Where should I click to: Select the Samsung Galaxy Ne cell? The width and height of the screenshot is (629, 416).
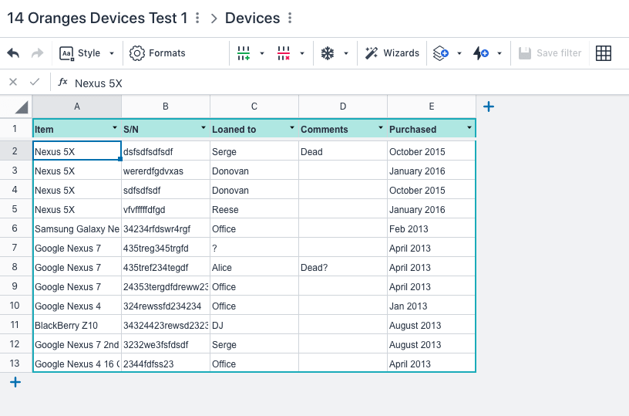pyautogui.click(x=77, y=228)
